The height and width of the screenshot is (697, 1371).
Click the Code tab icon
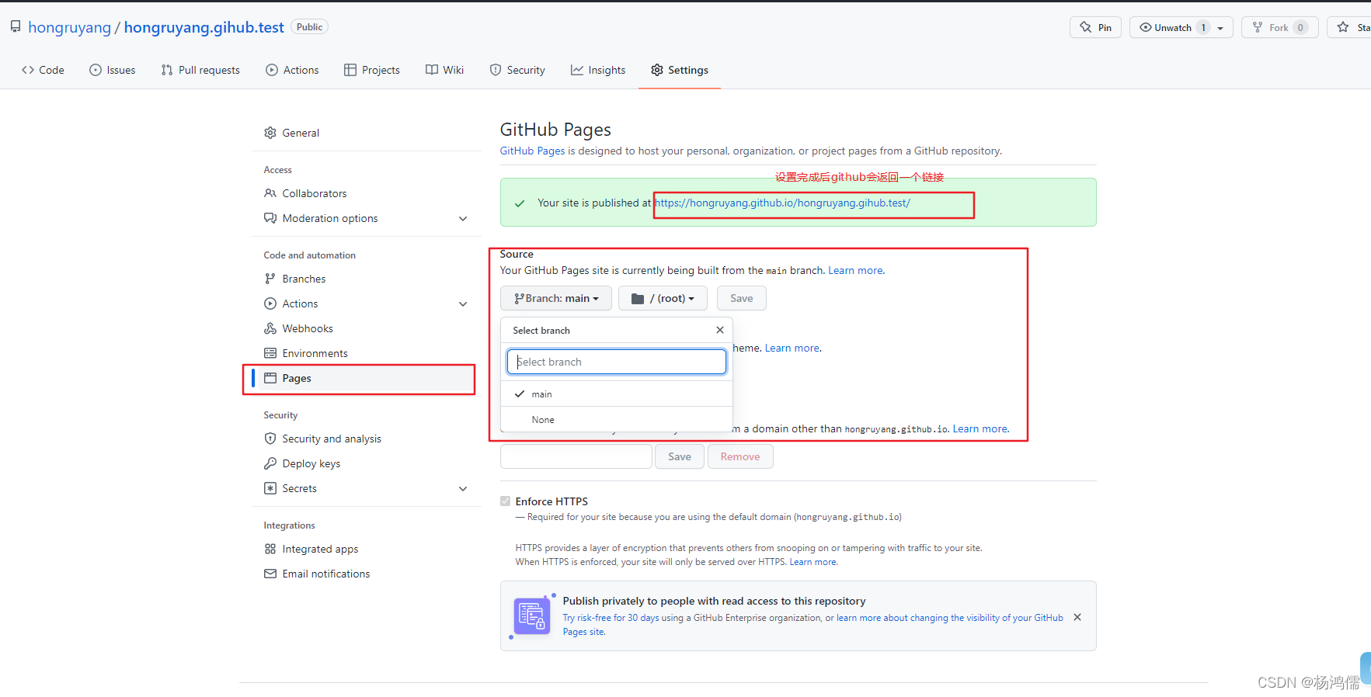pyautogui.click(x=28, y=70)
